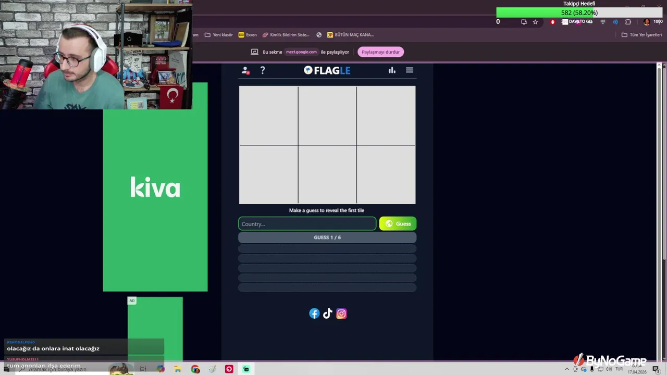Open the red circle app on taskbar

click(229, 369)
